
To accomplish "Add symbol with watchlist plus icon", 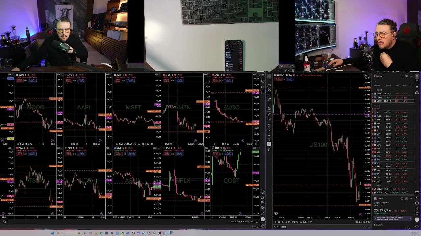I will coord(402,76).
